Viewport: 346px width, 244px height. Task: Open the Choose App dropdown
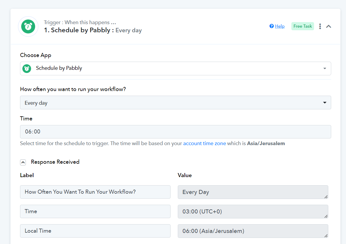click(175, 68)
